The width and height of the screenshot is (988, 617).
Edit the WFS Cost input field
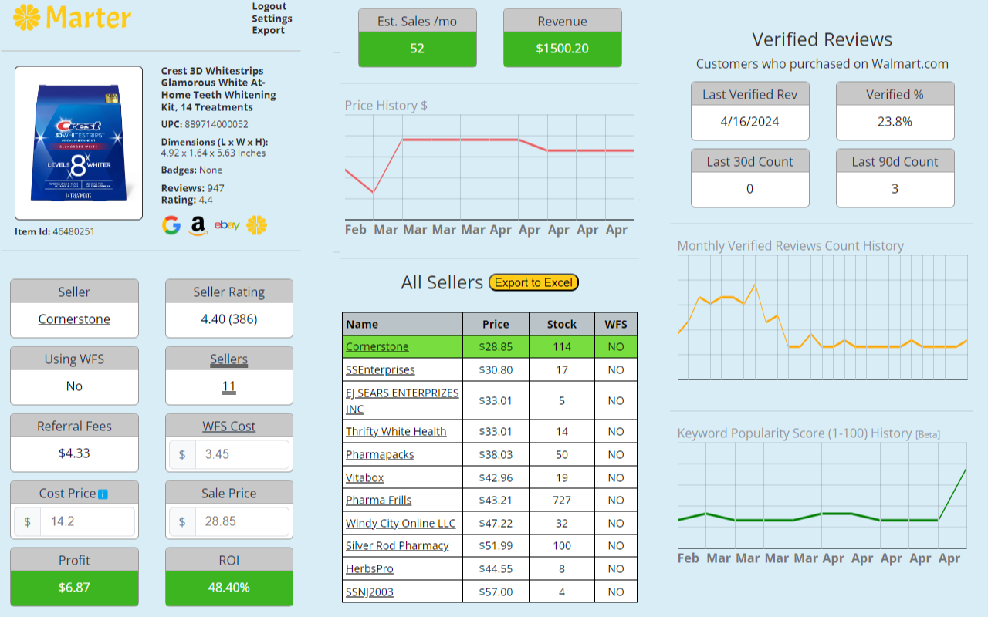(243, 454)
